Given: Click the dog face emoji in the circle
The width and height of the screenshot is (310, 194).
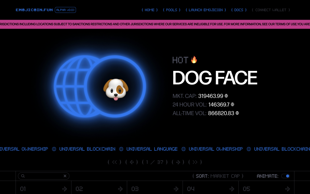Looking at the screenshot, I should tap(116, 89).
